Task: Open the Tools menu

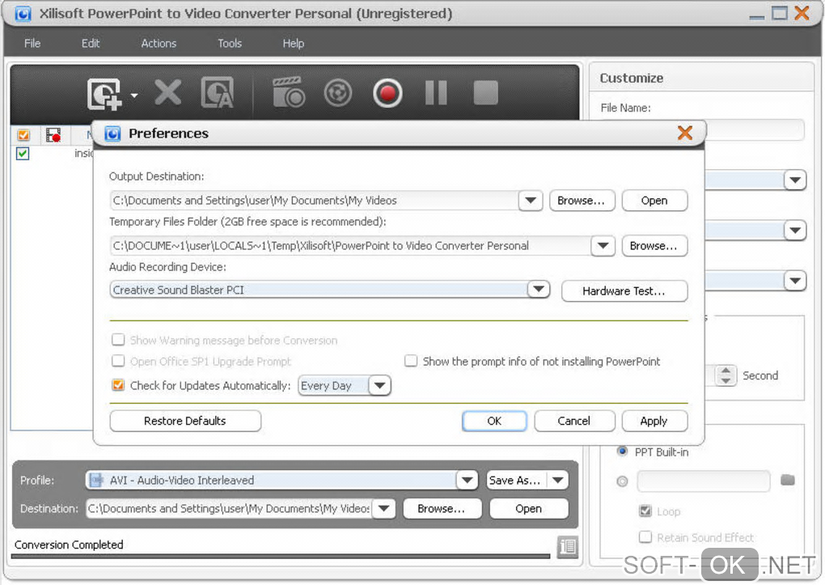Action: (x=230, y=43)
